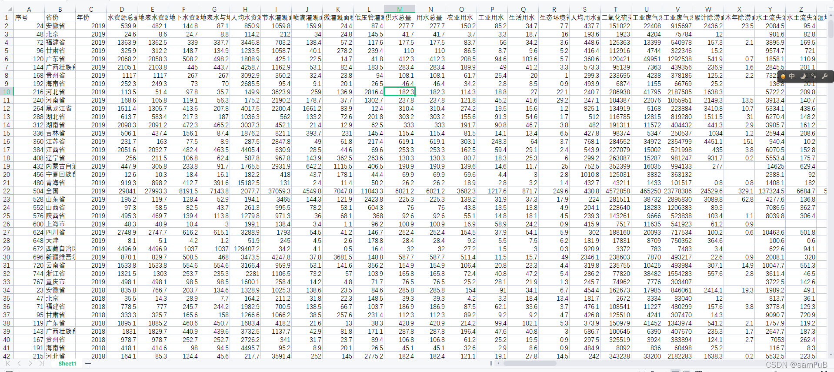Click the orange ball icon on the input method bar
Viewport: 834px width, 372px height.
[783, 76]
